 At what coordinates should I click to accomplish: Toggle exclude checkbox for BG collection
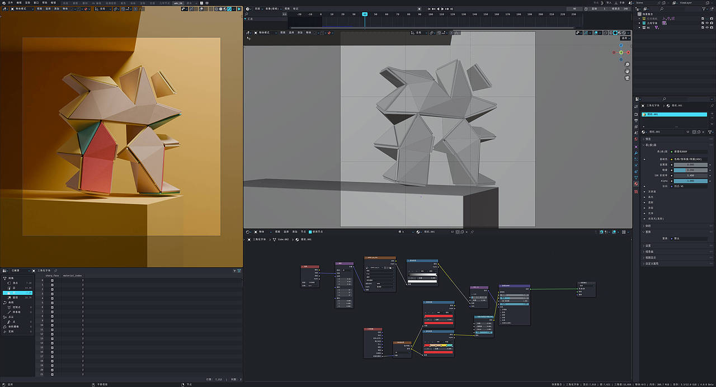703,27
